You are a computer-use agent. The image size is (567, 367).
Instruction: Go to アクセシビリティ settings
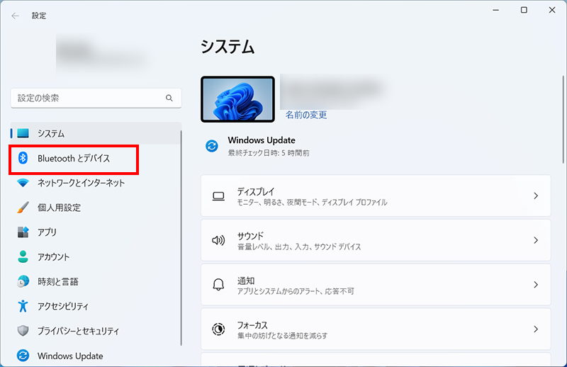[96, 306]
